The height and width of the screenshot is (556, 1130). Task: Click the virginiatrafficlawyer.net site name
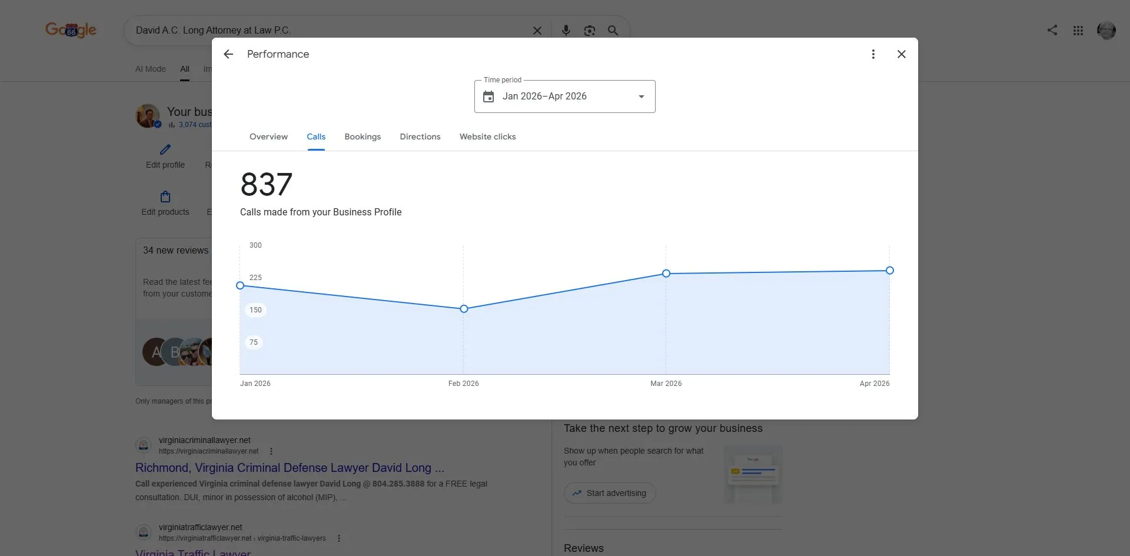click(x=201, y=527)
